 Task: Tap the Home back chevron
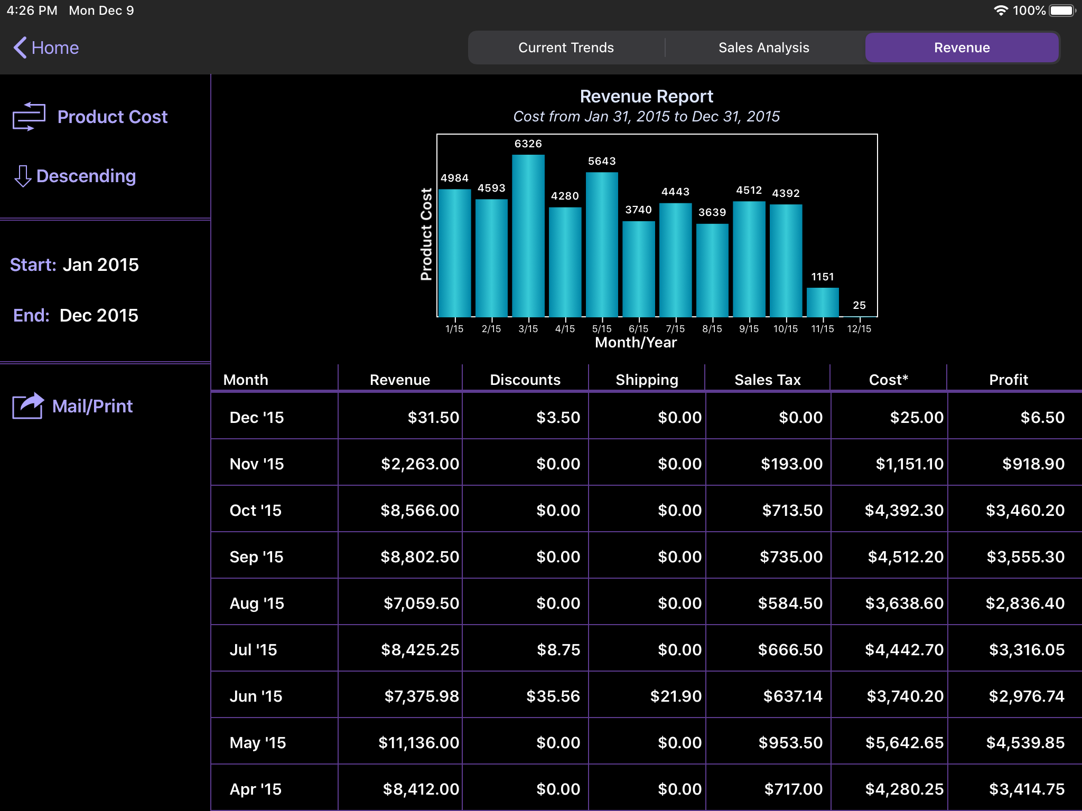click(x=20, y=48)
